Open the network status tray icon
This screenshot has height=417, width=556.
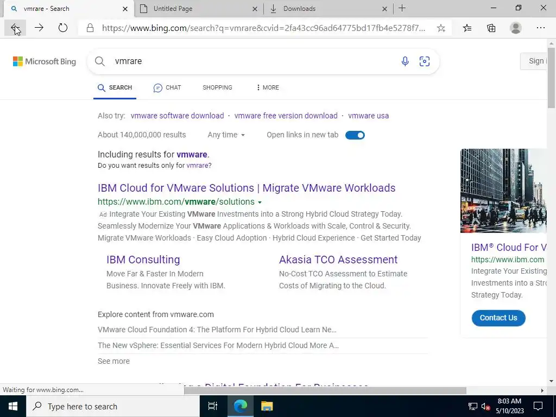[x=473, y=406]
